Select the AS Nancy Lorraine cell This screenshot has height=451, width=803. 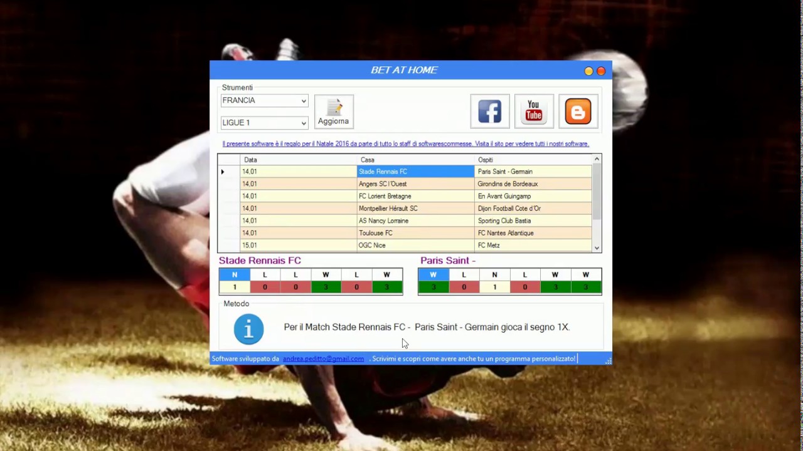(x=416, y=220)
